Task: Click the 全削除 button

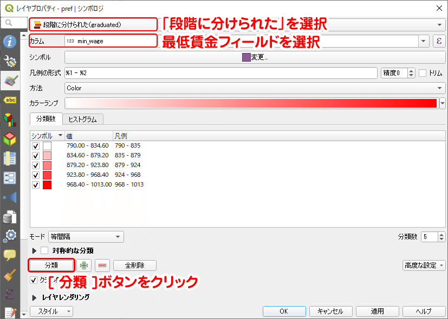Action: 134,265
